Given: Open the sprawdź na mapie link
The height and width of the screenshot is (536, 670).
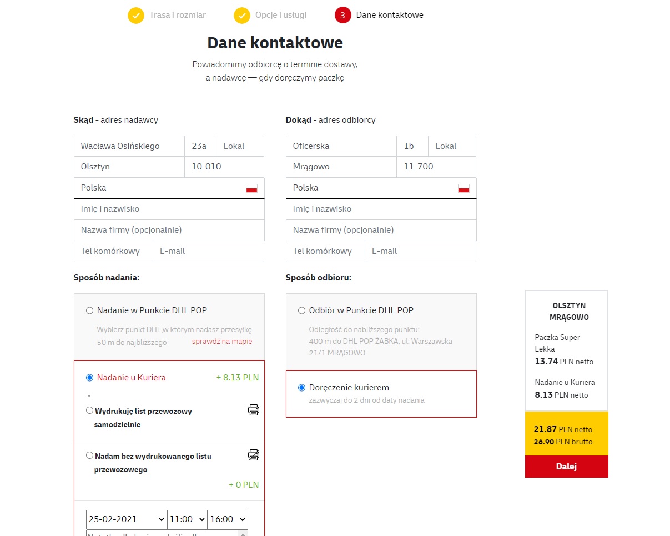Looking at the screenshot, I should [222, 342].
